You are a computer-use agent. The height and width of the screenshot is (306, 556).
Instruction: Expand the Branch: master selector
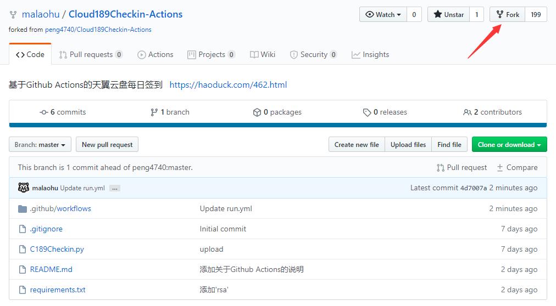click(40, 145)
